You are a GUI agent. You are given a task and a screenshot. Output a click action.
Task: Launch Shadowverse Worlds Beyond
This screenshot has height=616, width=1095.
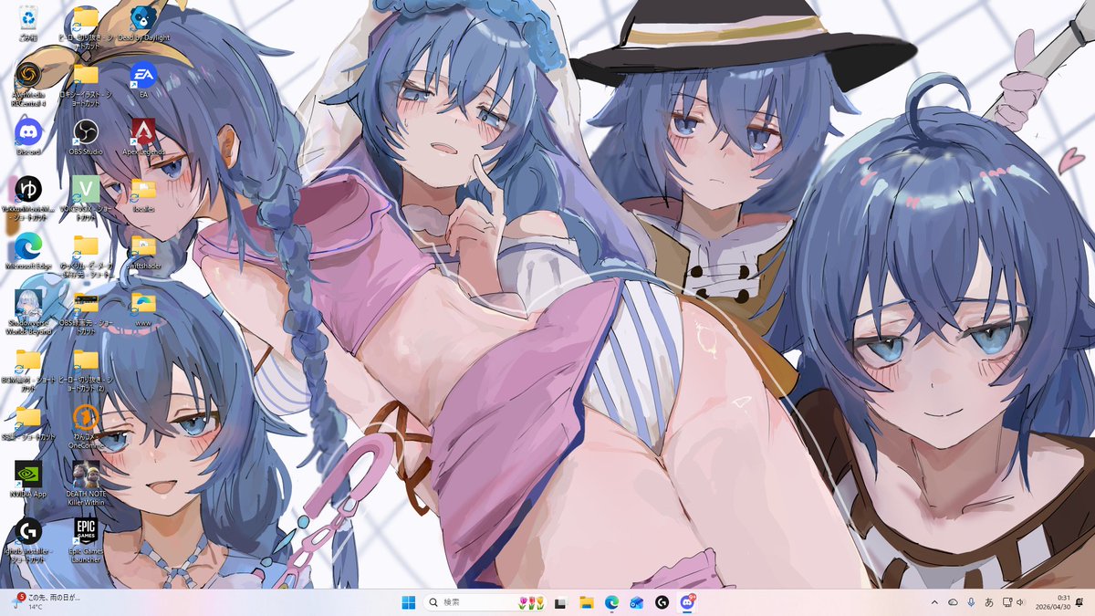(x=28, y=311)
